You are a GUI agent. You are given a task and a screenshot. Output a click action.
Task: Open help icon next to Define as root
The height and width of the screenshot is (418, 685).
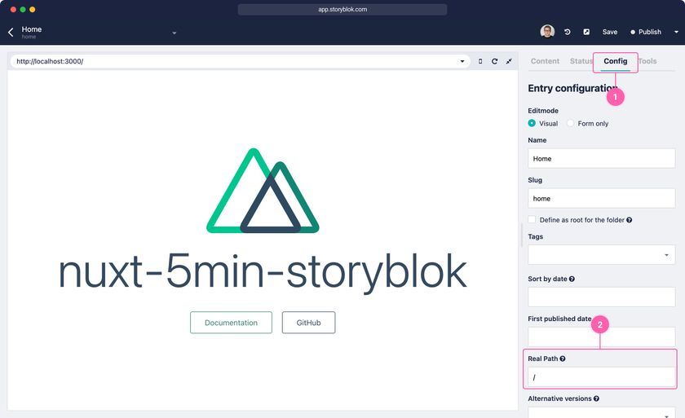click(629, 220)
